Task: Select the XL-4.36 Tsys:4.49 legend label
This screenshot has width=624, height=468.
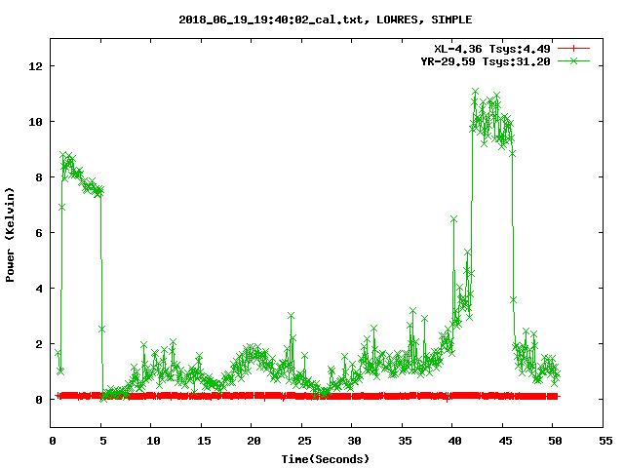Action: (491, 49)
